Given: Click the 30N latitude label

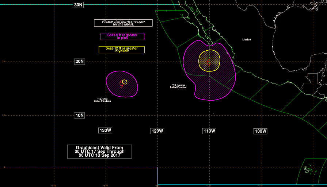Looking at the screenshot, I should 78,5.
